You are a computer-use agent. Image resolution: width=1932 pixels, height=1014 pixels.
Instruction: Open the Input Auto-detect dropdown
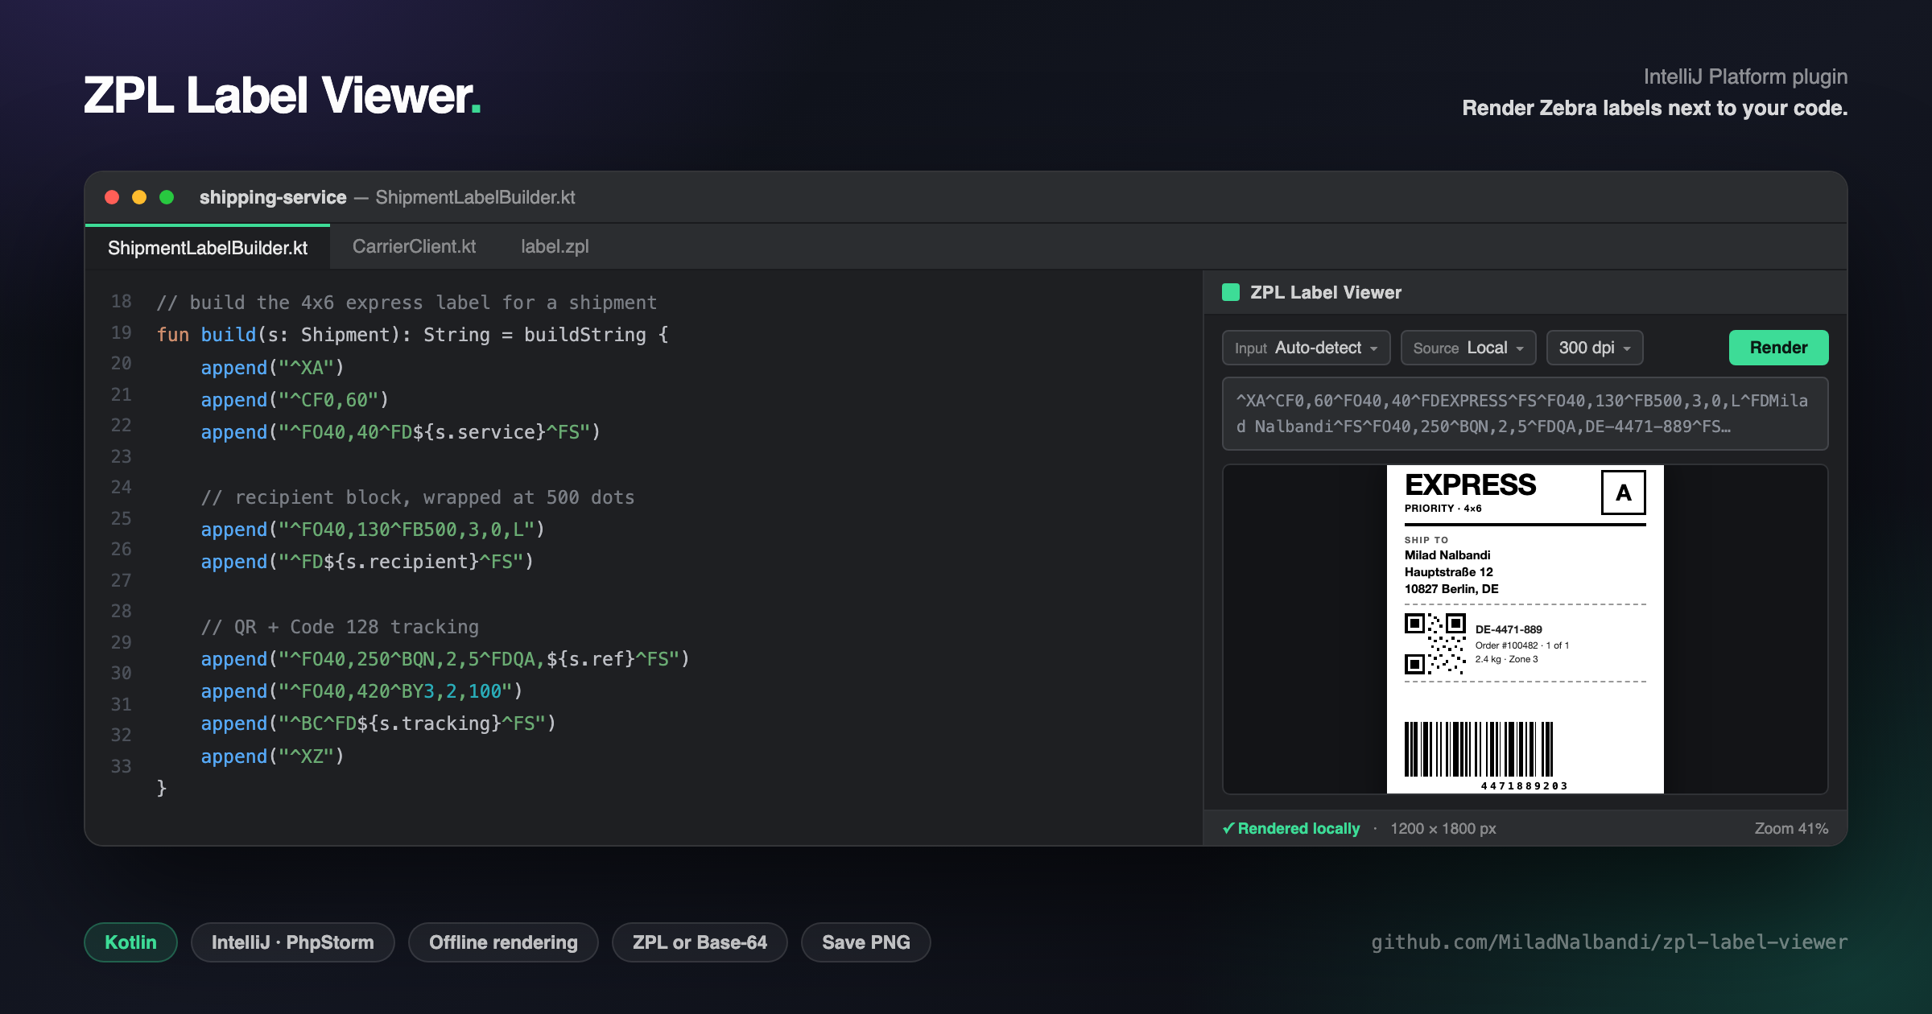pyautogui.click(x=1306, y=348)
